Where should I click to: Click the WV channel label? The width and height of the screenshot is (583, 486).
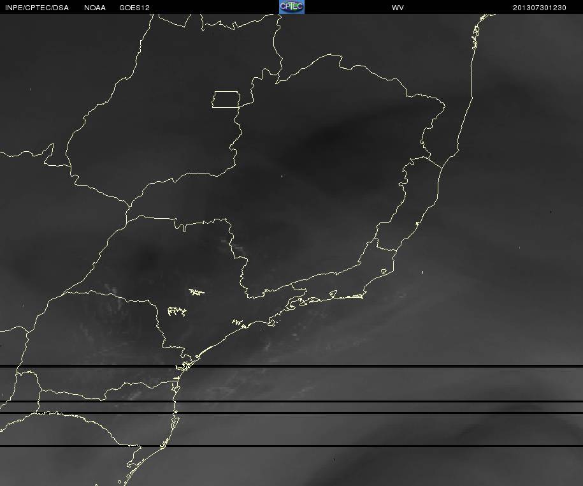(x=398, y=8)
